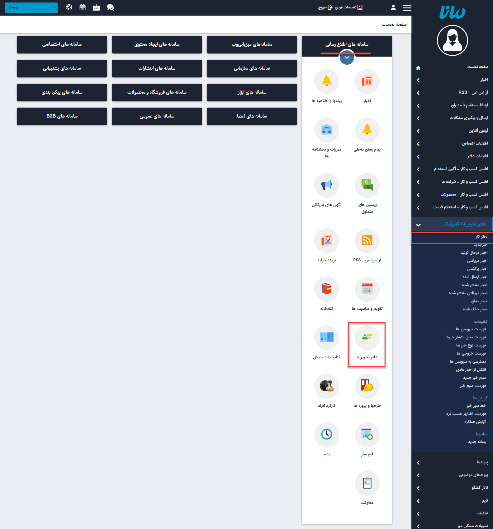Open the chat bubbles icon in header

click(x=110, y=7)
